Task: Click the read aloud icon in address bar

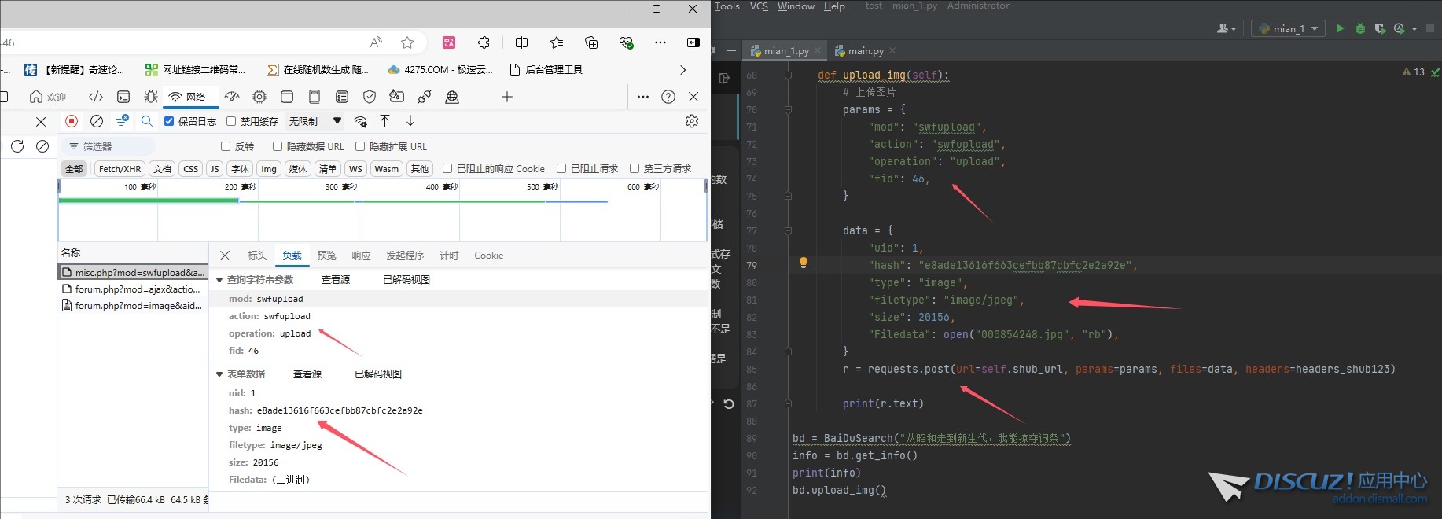Action: (376, 42)
